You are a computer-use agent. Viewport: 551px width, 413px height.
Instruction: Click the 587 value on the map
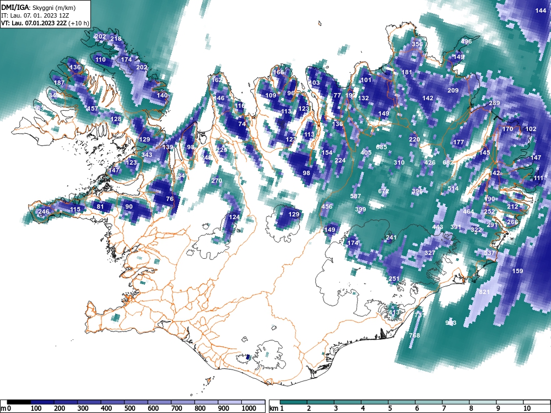click(355, 196)
